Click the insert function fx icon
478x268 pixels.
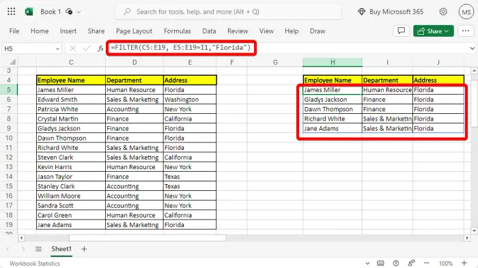click(x=100, y=48)
